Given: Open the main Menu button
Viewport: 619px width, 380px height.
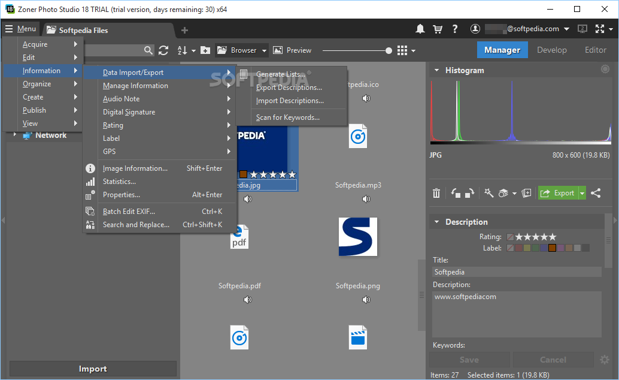Looking at the screenshot, I should click(20, 29).
